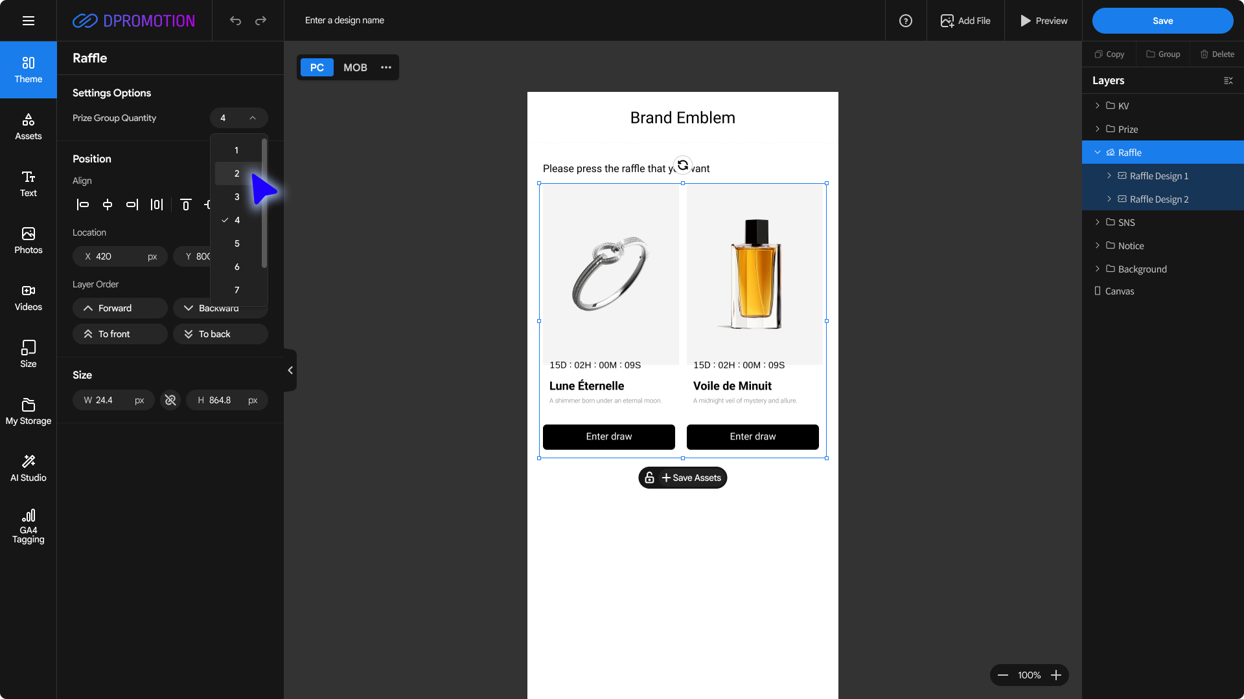Expand the Raffle Design 1 layer
The image size is (1244, 699).
(x=1109, y=176)
